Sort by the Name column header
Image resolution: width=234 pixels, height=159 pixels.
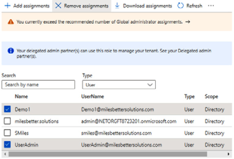21,97
